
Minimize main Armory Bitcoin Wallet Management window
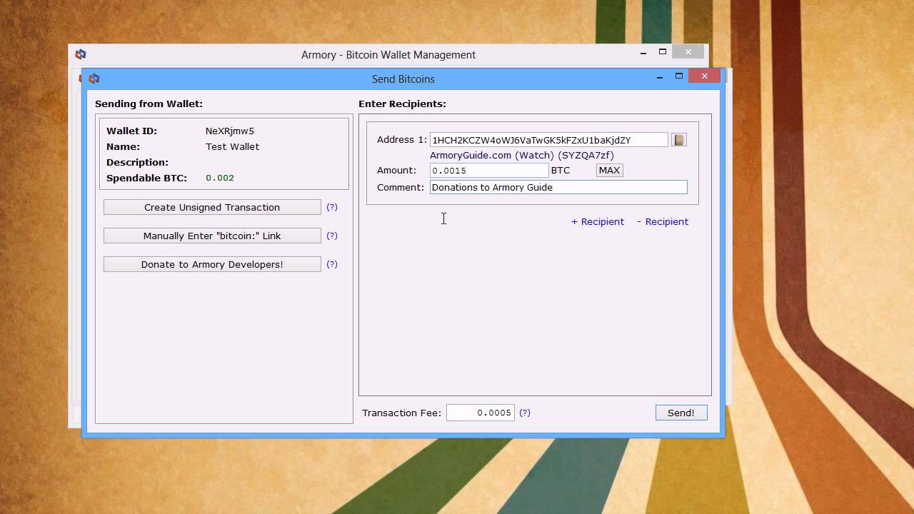coord(643,52)
